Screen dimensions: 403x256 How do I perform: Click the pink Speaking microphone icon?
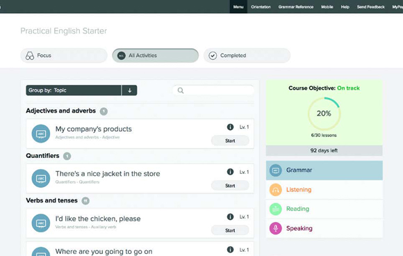pyautogui.click(x=276, y=228)
